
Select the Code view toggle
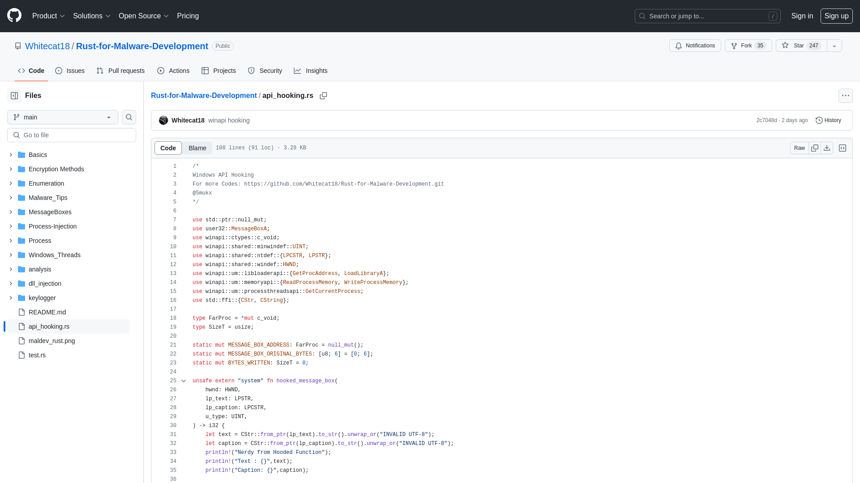168,148
